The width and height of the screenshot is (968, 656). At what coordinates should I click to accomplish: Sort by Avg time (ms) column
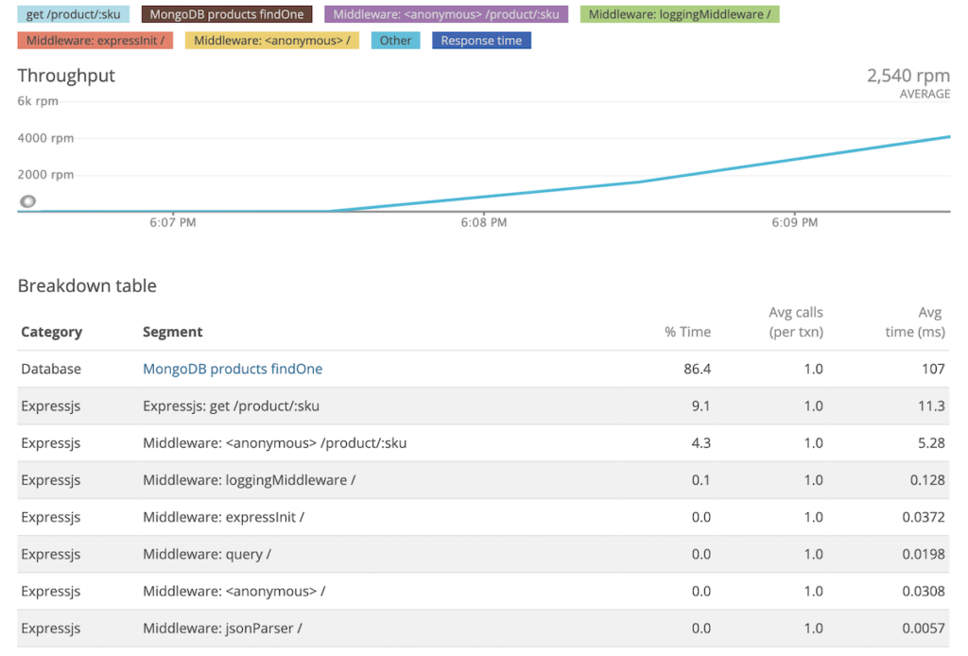(x=914, y=322)
